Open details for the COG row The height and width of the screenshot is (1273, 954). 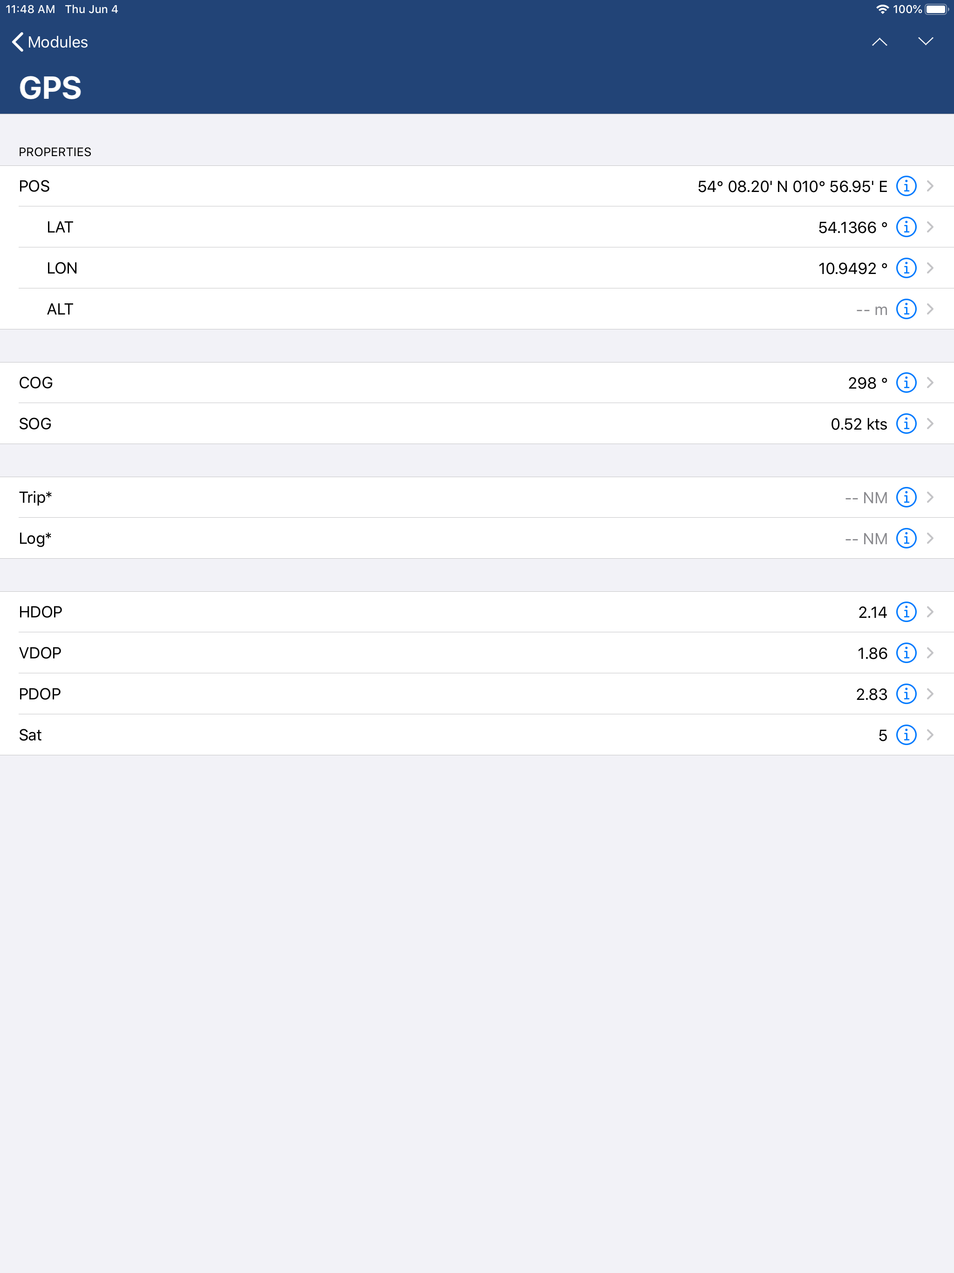(931, 382)
